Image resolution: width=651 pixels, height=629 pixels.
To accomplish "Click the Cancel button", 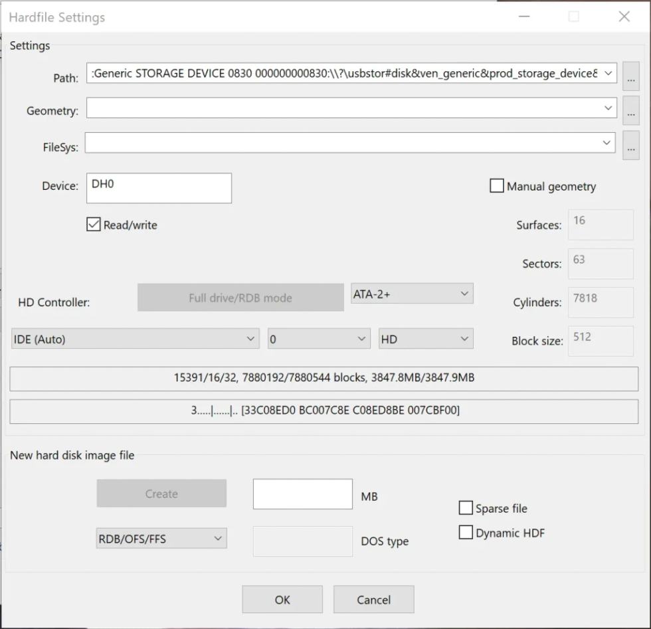I will pyautogui.click(x=373, y=600).
